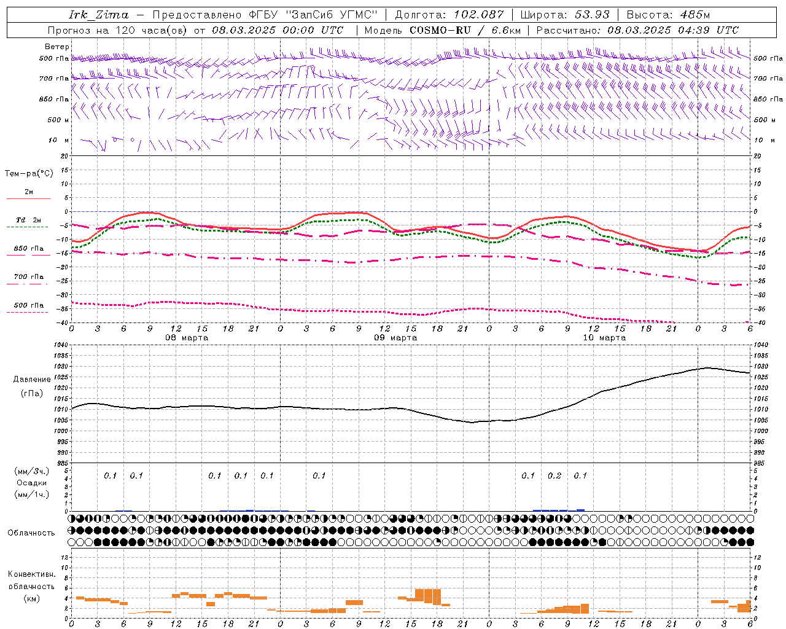Click the model name "COSMO-RU / 6.6км"
This screenshot has height=629, width=786.
point(465,30)
